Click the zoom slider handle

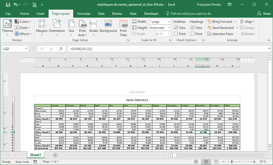point(232,162)
